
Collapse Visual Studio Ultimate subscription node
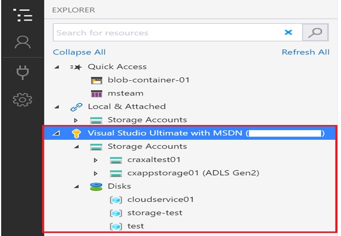[56, 134]
